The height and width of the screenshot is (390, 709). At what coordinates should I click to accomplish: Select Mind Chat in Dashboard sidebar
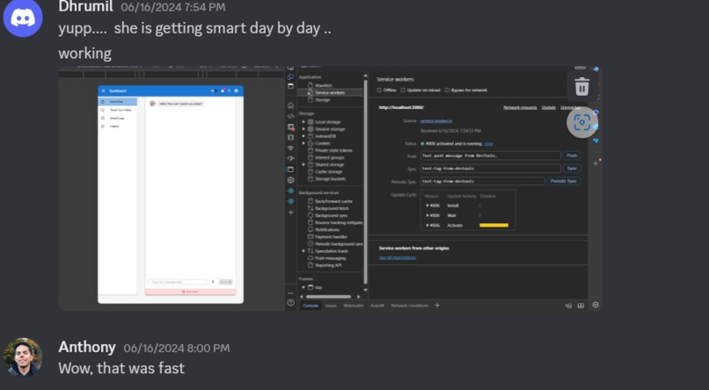point(118,102)
